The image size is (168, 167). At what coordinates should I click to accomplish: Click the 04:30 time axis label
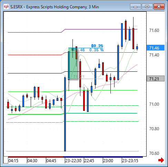32,161
